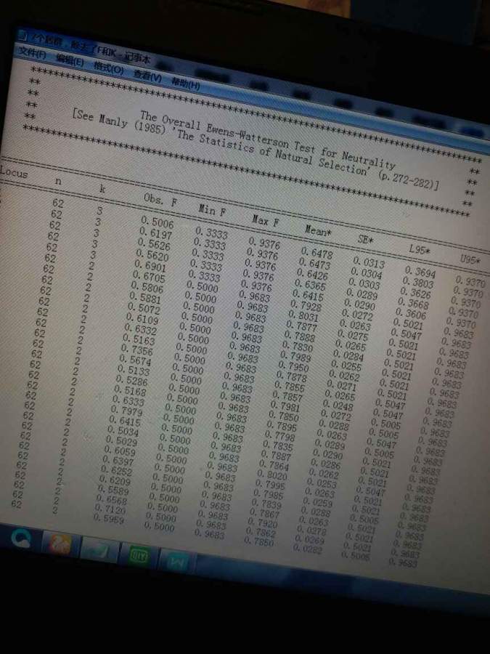Viewport: 490px width, 654px height.
Task: Click the Obs. F value 0.5881
Action: coord(145,298)
